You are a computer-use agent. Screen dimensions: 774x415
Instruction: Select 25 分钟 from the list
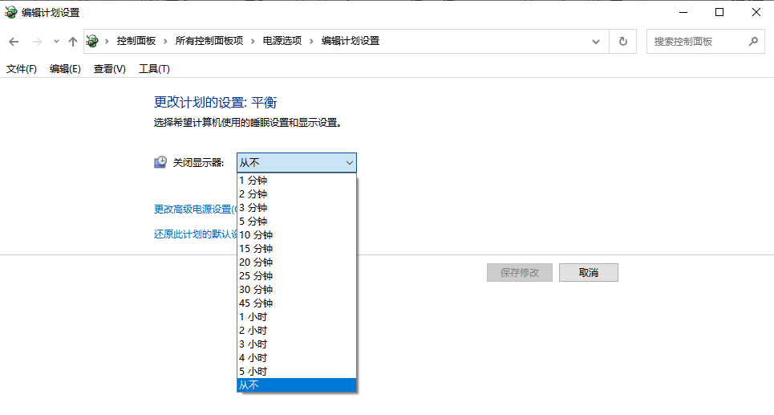[x=296, y=275]
